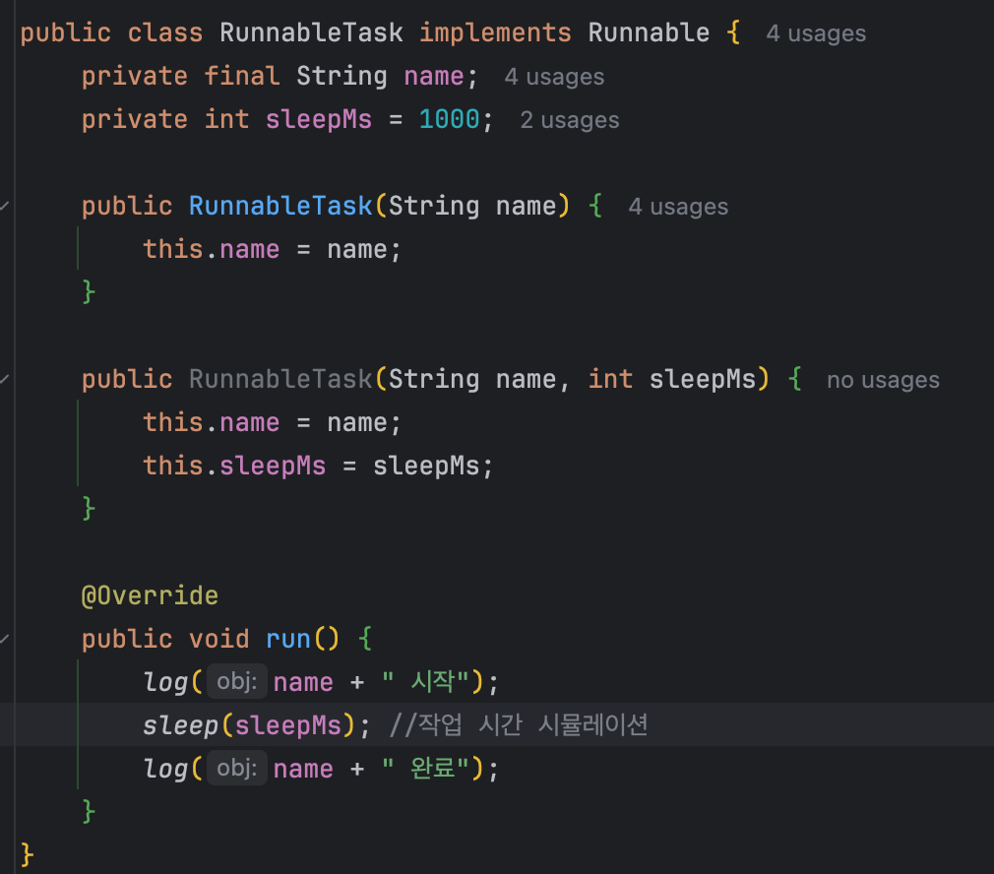Click the "void" keyword
This screenshot has height=874, width=994.
pyautogui.click(x=218, y=639)
